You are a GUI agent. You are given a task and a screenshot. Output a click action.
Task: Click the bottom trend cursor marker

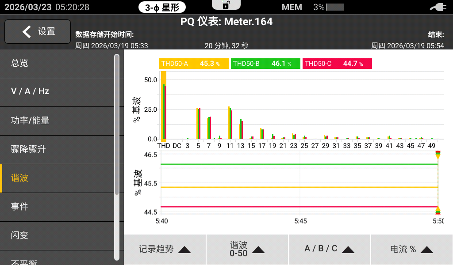tap(438, 211)
